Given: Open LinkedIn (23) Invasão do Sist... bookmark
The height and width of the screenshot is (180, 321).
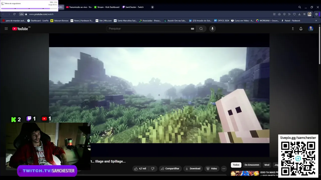Looking at the screenshot, I should pyautogui.click(x=200, y=21).
